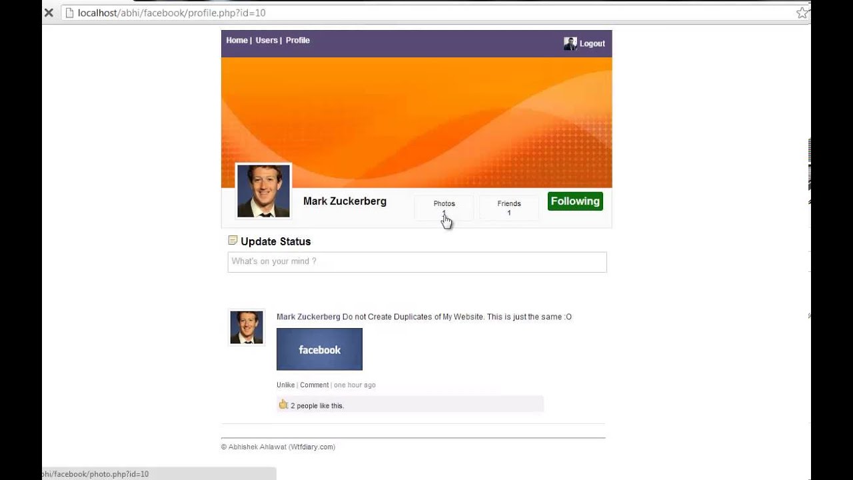The width and height of the screenshot is (853, 480).
Task: Go to Home in the navigation bar
Action: pyautogui.click(x=237, y=40)
